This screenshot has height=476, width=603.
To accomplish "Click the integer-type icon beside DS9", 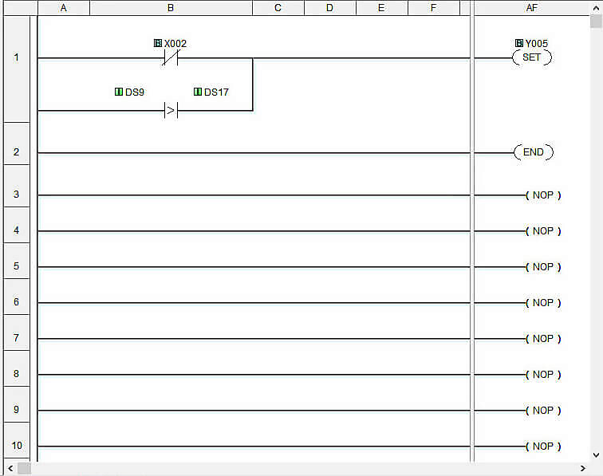I will pos(119,92).
